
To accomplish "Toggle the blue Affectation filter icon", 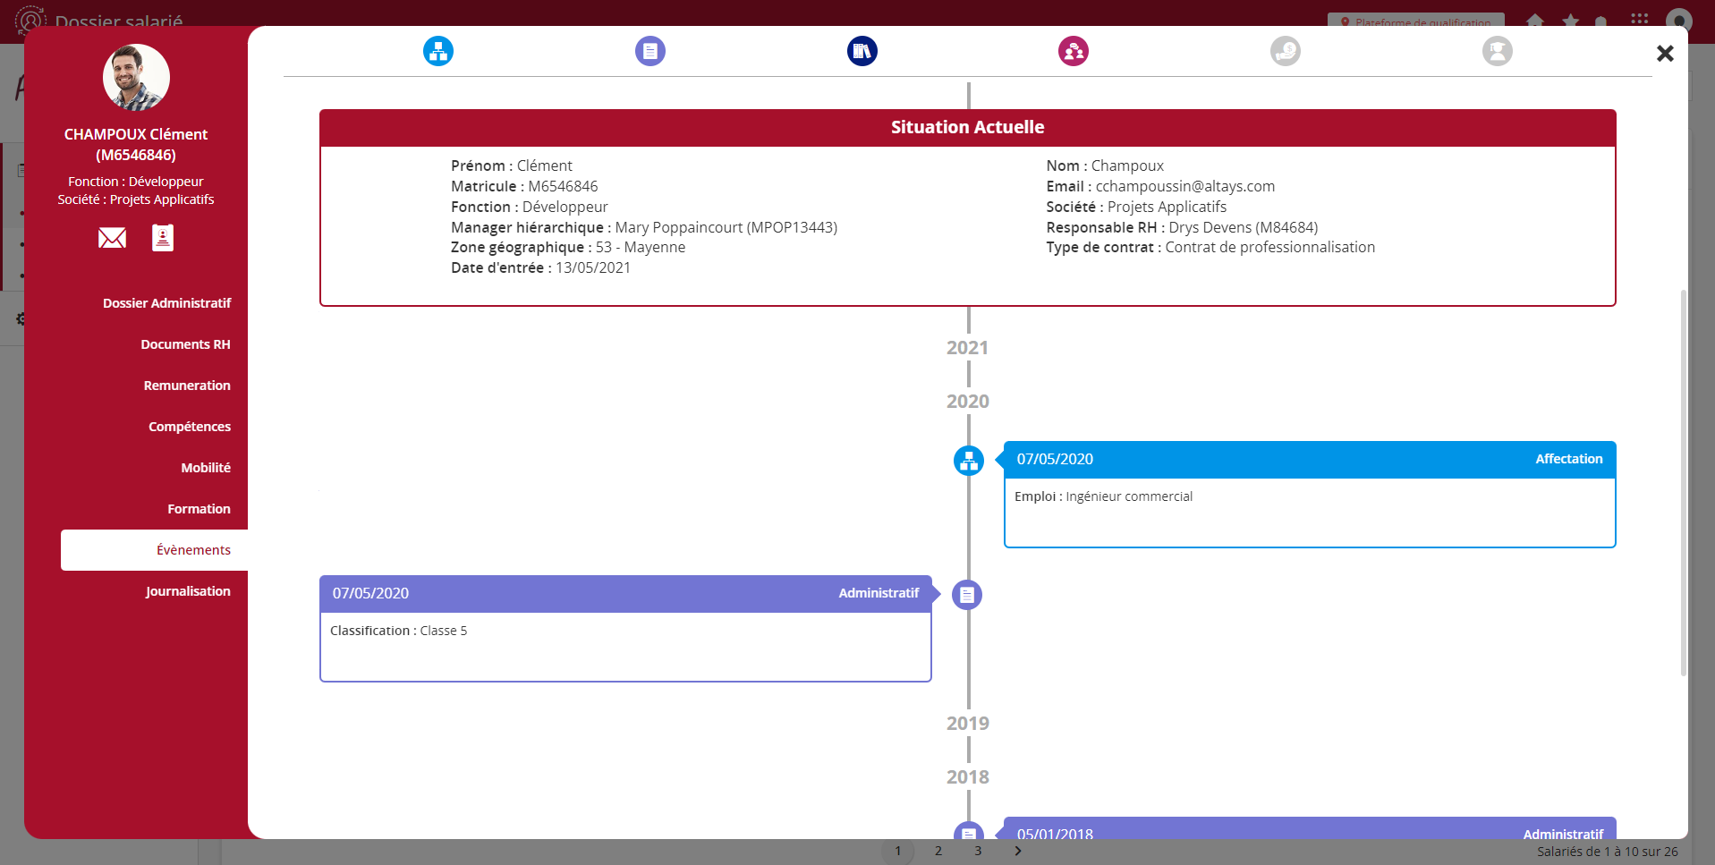I will click(x=438, y=51).
